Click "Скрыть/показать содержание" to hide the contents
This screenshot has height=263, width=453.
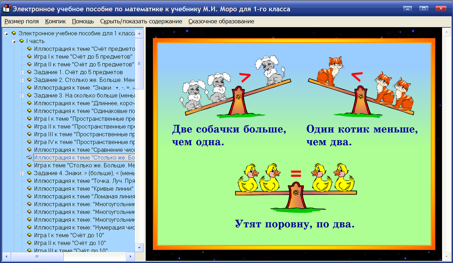click(x=142, y=21)
